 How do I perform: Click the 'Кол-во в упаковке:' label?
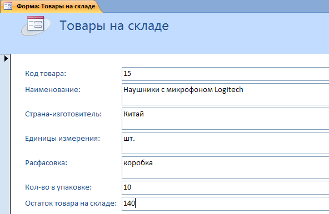tap(58, 187)
